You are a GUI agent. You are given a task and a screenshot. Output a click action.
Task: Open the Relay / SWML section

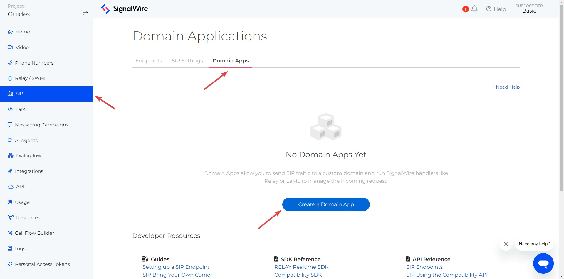[31, 78]
